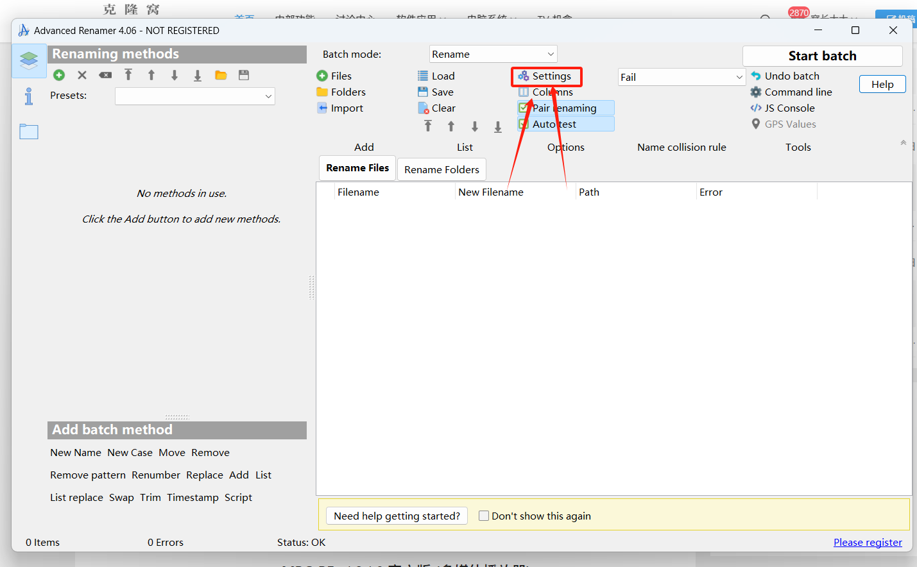Add the Swap batch method
This screenshot has width=917, height=567.
click(121, 497)
